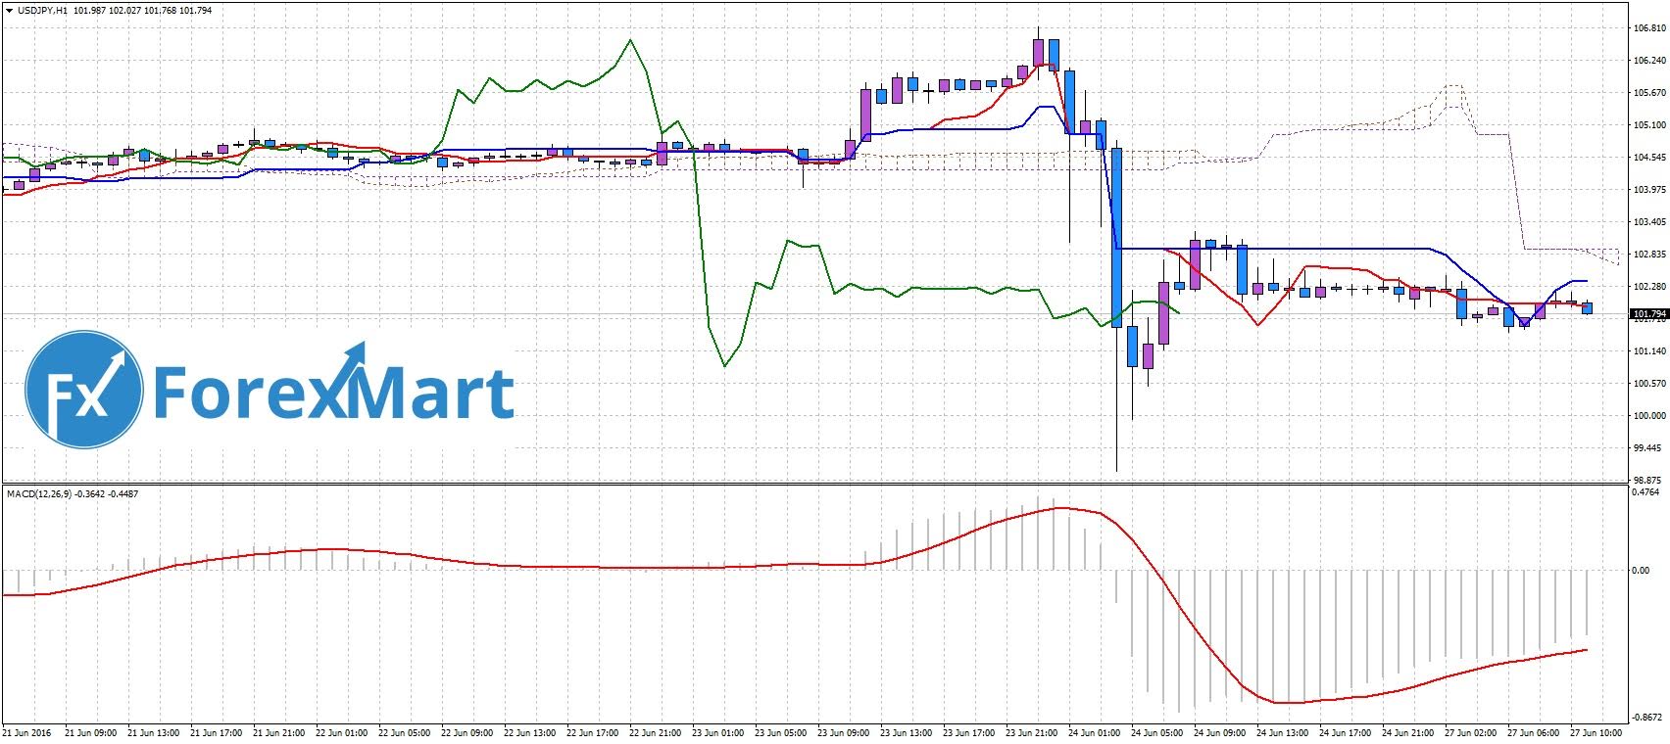Click the 106.810 price axis label

(1648, 28)
